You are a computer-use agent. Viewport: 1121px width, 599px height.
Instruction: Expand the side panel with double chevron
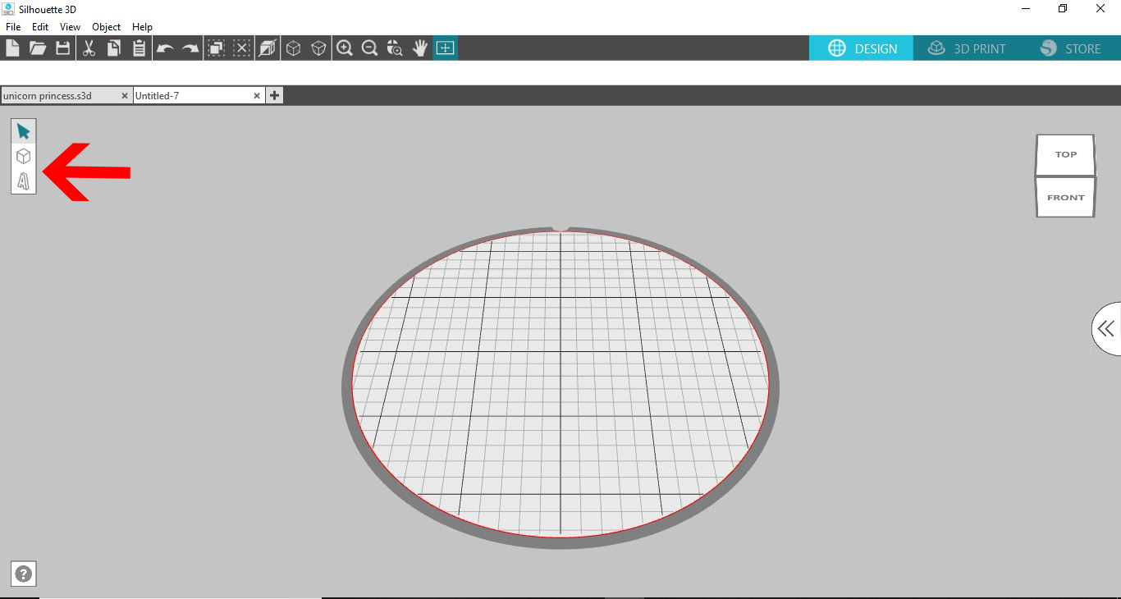(1106, 329)
